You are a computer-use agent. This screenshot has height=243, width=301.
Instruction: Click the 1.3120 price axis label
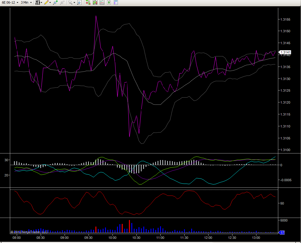point(285,102)
